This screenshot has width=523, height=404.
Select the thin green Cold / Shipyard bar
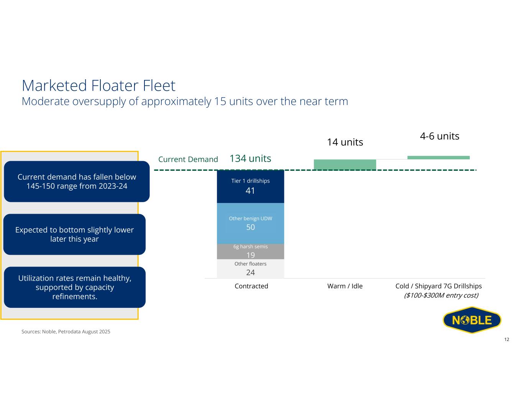pos(438,157)
